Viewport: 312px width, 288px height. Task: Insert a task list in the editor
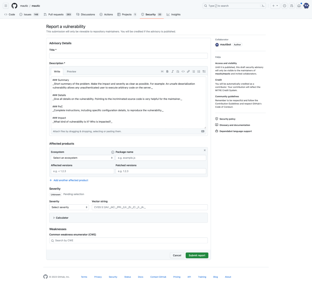(x=204, y=71)
